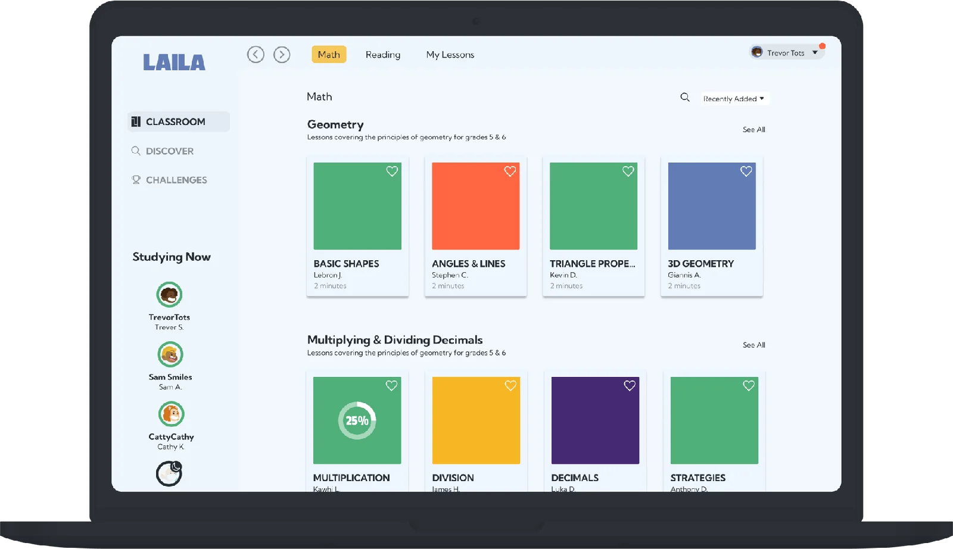Click the CattyCathy name label
The image size is (953, 549).
point(171,437)
